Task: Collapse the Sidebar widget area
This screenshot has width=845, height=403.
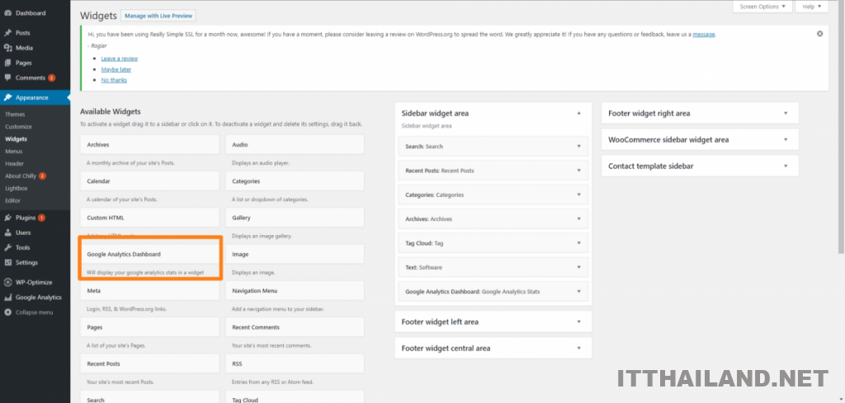Action: (578, 114)
